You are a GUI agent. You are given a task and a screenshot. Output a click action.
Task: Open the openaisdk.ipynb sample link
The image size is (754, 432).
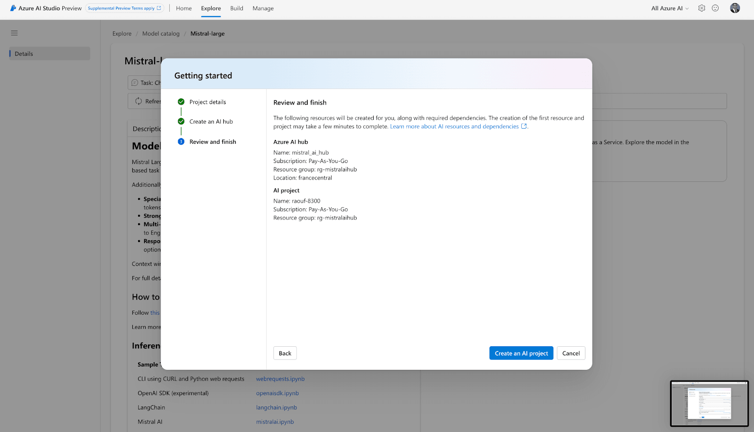click(278, 393)
